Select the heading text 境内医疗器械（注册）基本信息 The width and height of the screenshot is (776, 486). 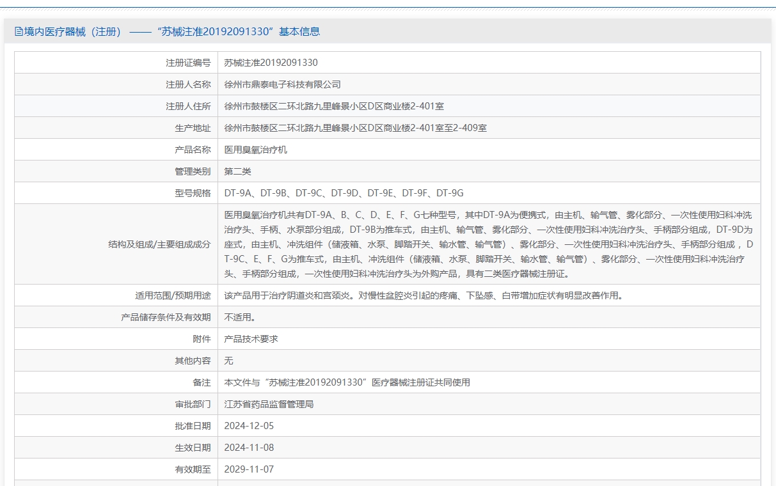[x=172, y=31]
